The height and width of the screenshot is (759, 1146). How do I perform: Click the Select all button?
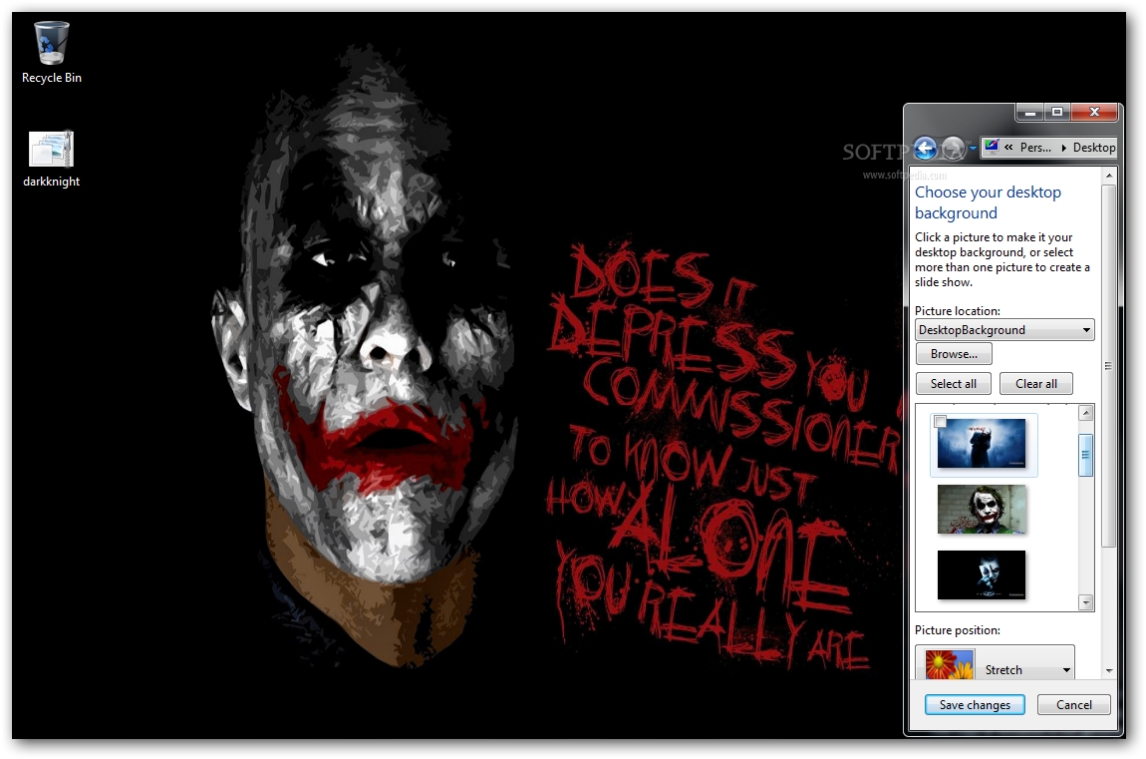pos(953,384)
